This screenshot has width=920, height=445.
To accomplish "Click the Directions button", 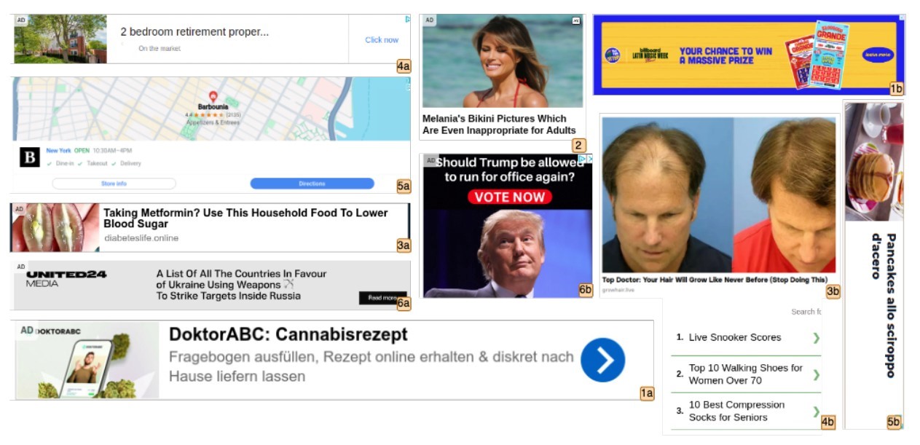I will coord(312,184).
